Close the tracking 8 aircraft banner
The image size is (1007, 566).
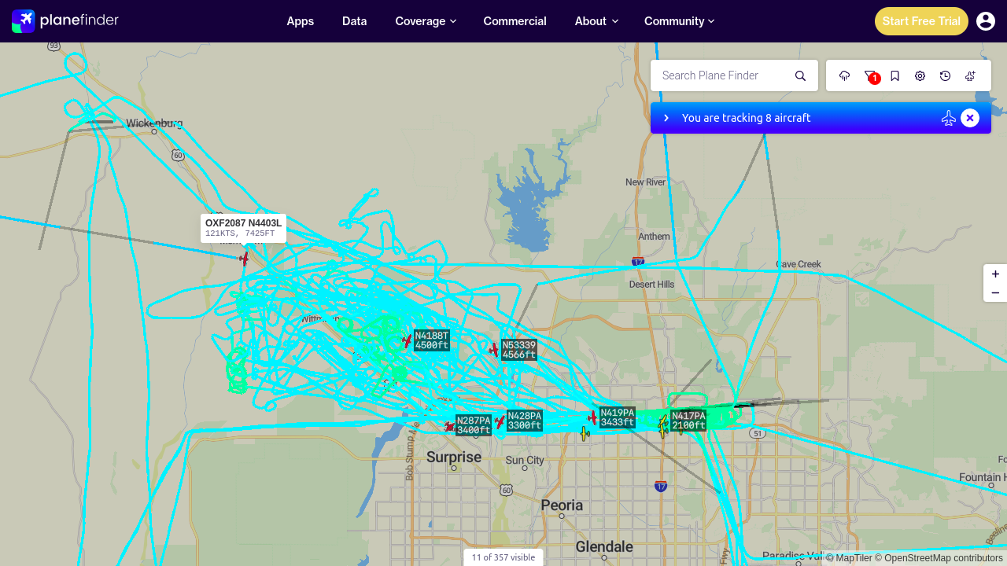pyautogui.click(x=970, y=118)
